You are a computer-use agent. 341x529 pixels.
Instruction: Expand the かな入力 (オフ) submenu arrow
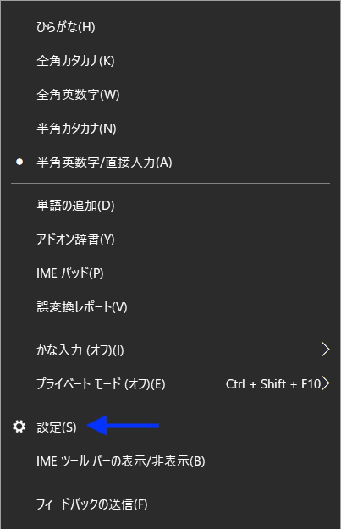pyautogui.click(x=325, y=350)
